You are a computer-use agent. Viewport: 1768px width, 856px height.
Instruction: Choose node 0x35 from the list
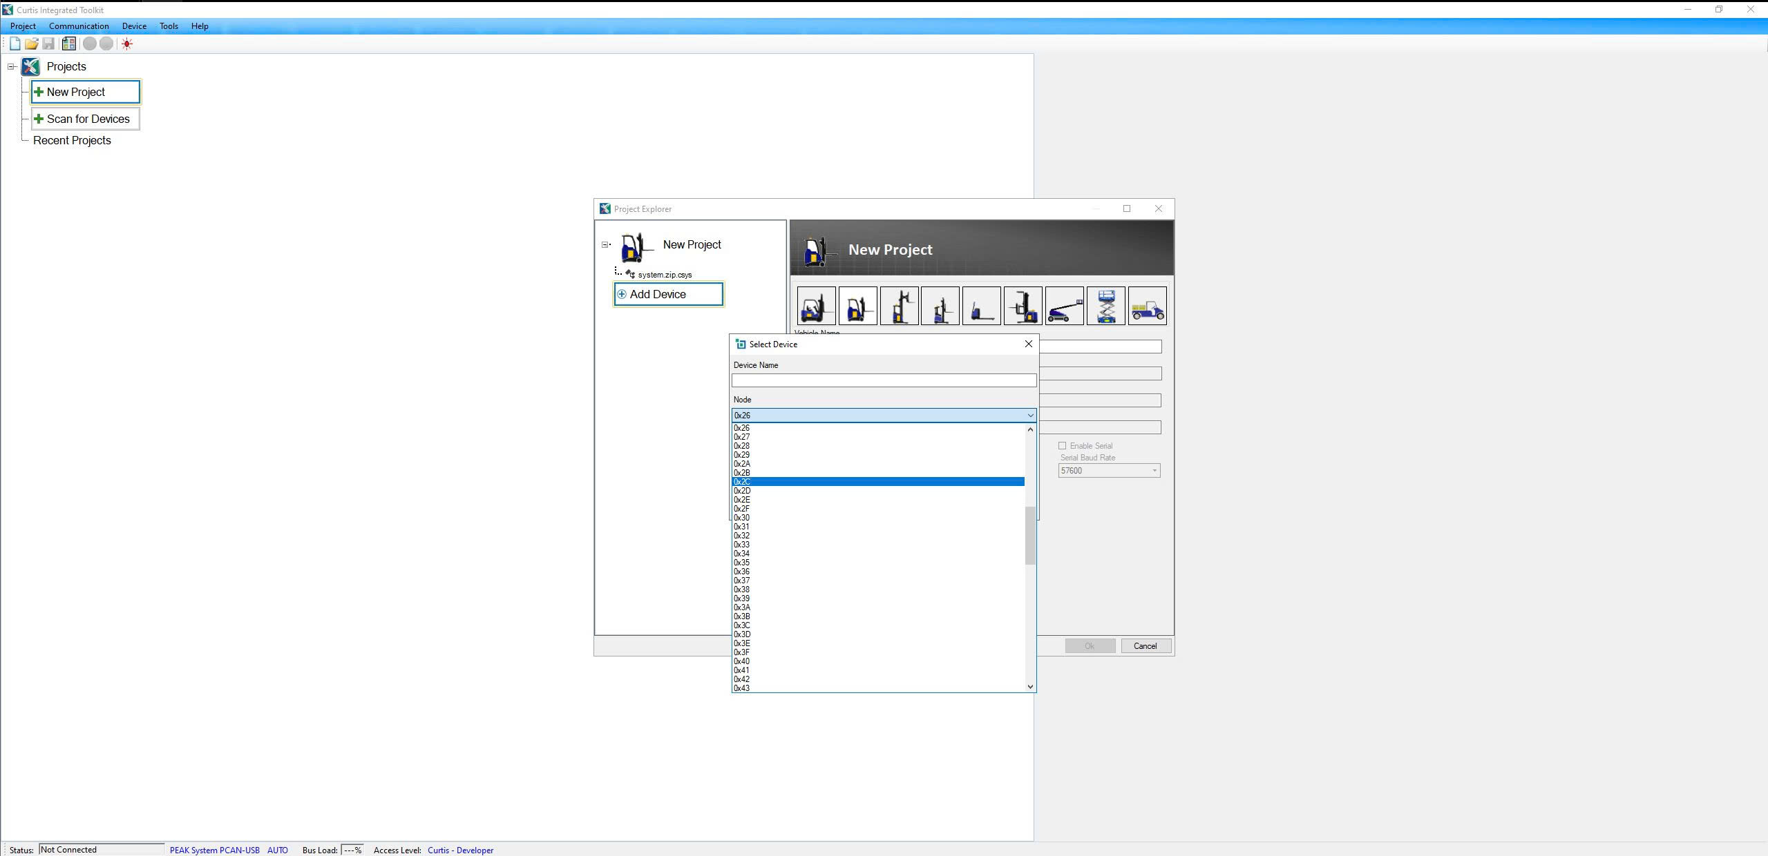point(878,563)
